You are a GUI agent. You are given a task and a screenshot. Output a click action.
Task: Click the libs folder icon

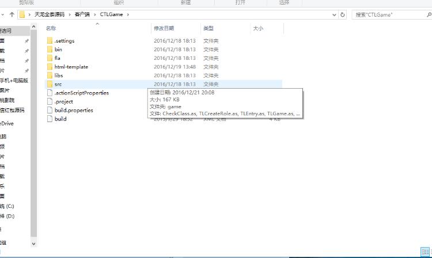point(50,75)
